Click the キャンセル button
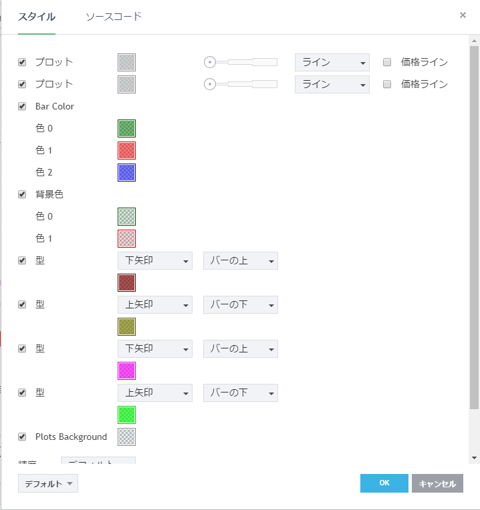 (x=437, y=483)
